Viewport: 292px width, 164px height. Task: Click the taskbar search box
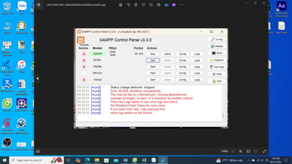pos(36,160)
